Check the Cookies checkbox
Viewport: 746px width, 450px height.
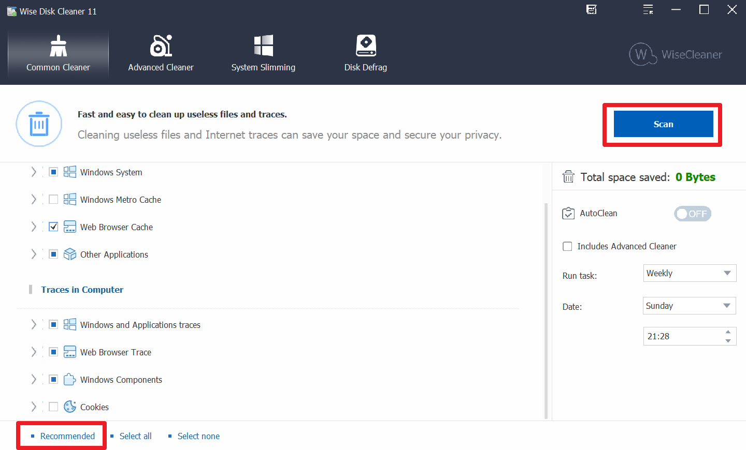click(x=53, y=407)
